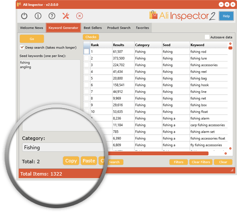
Task: Click the horizontal scrollbar thumb below the table
Action: pyautogui.click(x=158, y=153)
